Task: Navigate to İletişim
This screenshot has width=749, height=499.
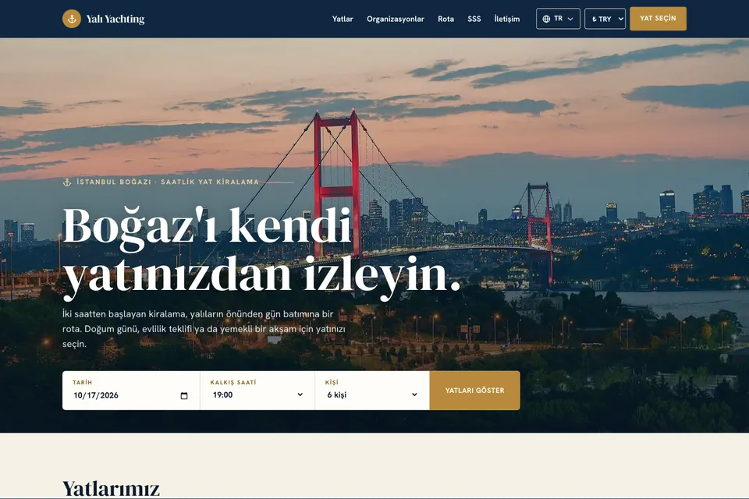Action: [507, 19]
